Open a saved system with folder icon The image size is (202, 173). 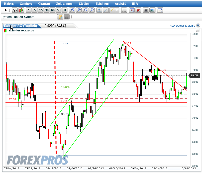click(60, 17)
